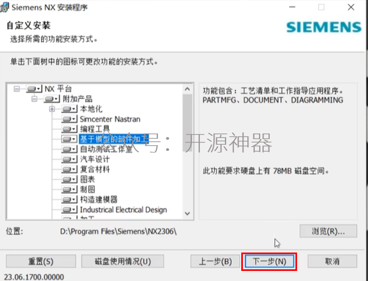Click the drive icon beside 制图
This screenshot has width=368, height=281.
click(69, 189)
